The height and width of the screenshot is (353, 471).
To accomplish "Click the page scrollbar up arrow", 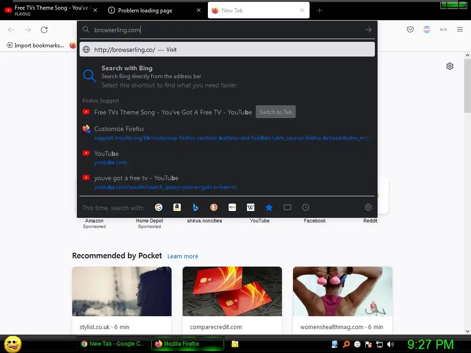I will 467,55.
